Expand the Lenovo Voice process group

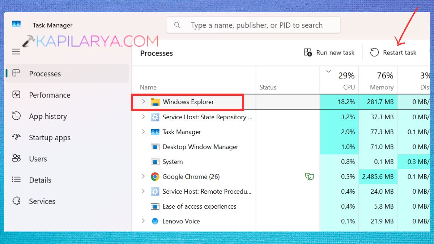143,221
